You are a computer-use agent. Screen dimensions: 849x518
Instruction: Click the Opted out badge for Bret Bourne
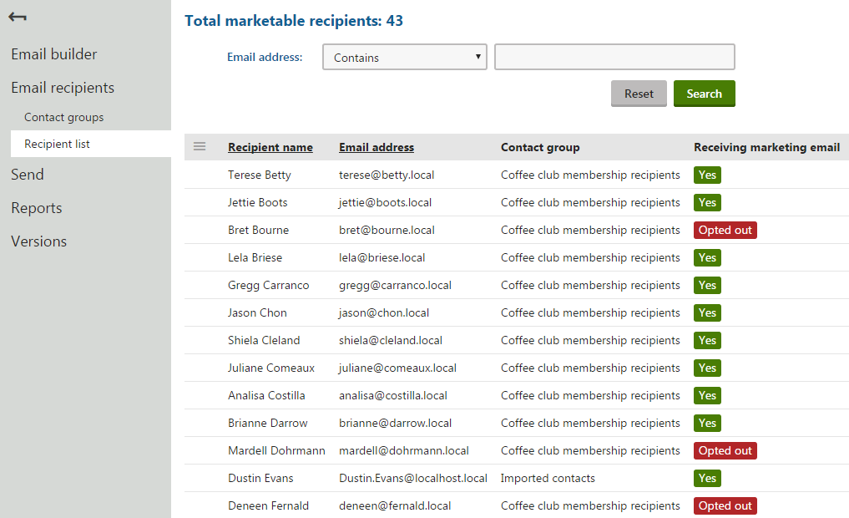point(725,230)
